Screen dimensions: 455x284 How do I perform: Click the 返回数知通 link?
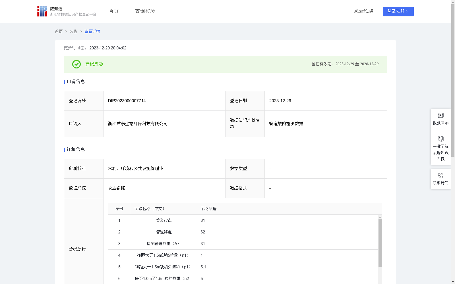(x=364, y=11)
